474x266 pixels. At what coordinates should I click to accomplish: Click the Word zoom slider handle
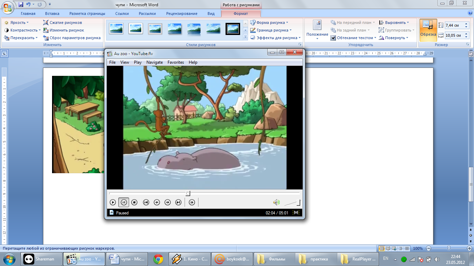tap(449, 248)
